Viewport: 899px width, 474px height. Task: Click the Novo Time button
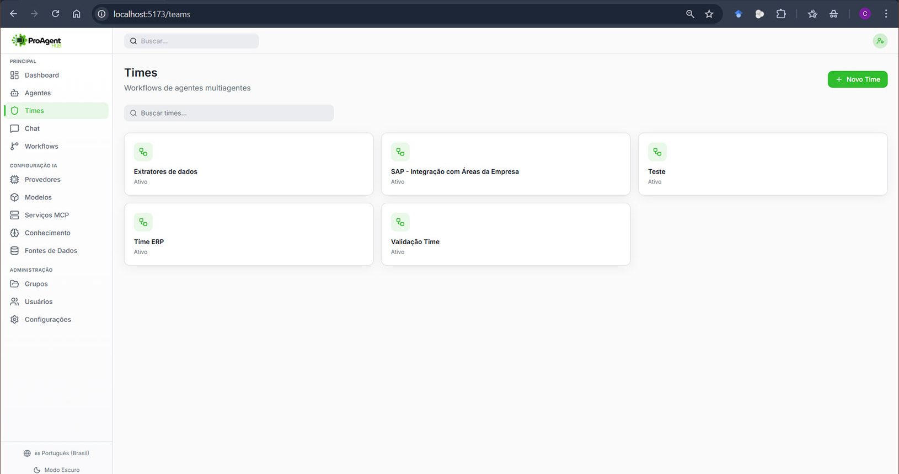pyautogui.click(x=857, y=79)
